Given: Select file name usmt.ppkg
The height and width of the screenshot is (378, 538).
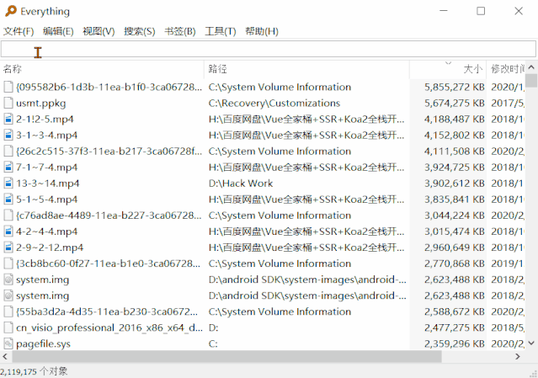Looking at the screenshot, I should pos(40,104).
